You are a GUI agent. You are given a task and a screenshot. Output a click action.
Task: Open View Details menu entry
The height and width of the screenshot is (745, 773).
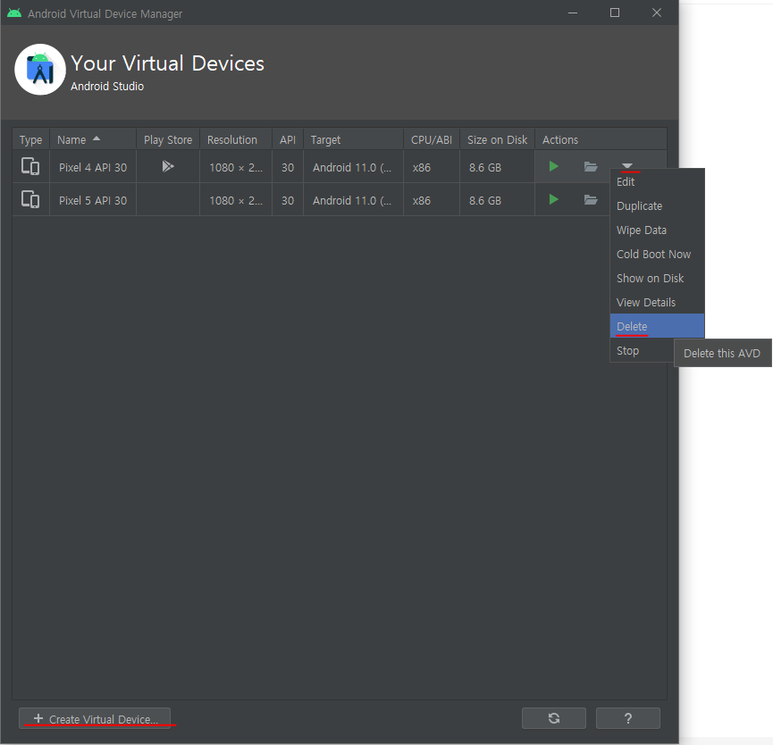coord(657,303)
